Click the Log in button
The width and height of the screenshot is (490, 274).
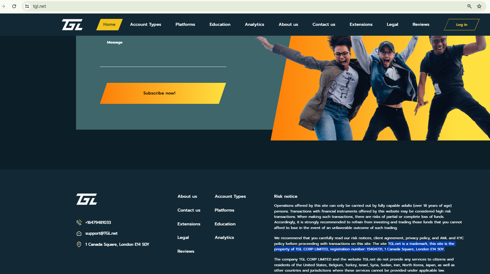pyautogui.click(x=461, y=25)
